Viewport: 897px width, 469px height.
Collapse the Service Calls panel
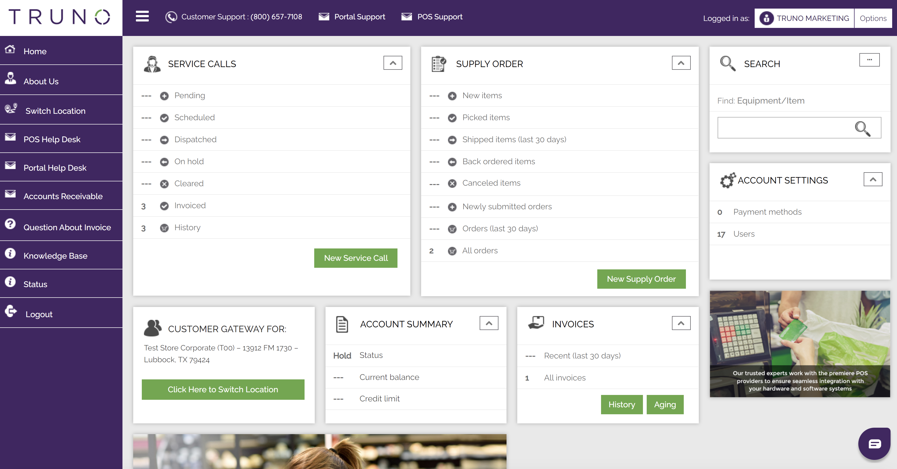393,63
